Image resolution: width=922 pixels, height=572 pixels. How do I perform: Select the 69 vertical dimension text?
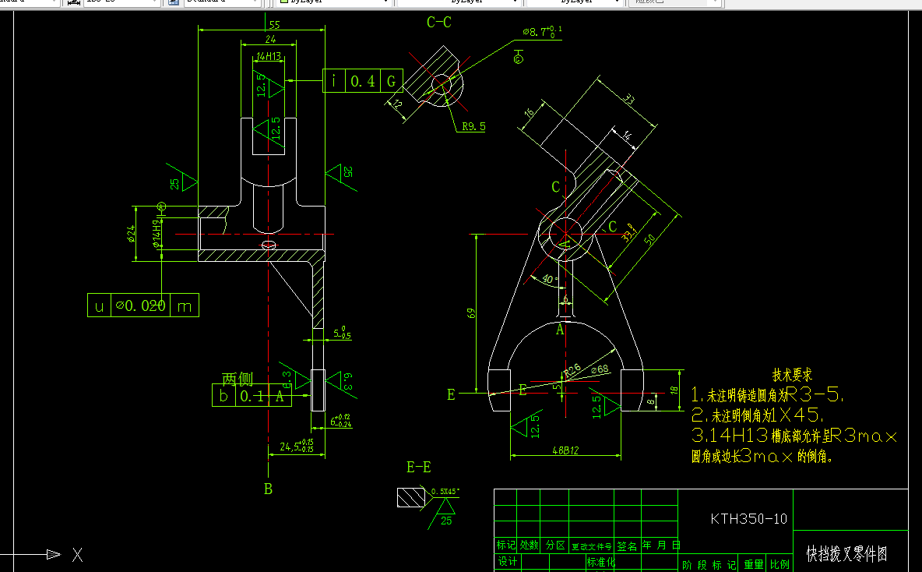(471, 313)
